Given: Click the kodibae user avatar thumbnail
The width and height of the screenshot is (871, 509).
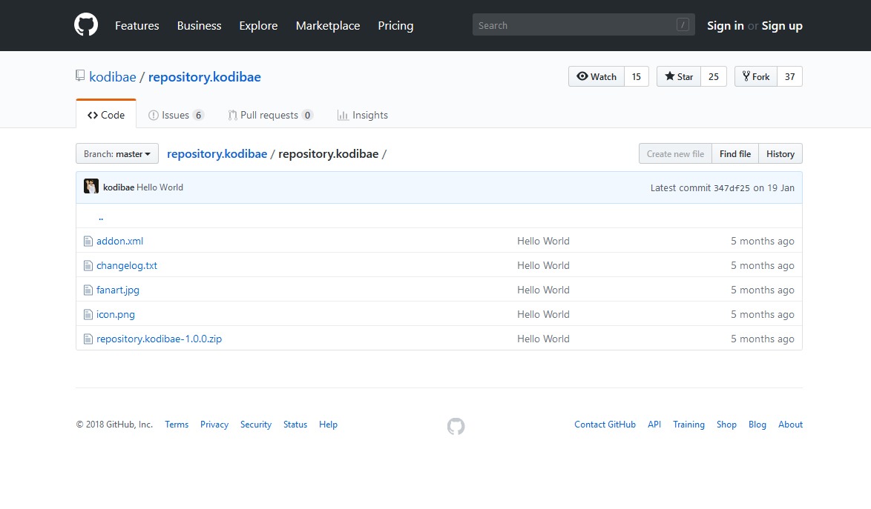Looking at the screenshot, I should [x=91, y=187].
